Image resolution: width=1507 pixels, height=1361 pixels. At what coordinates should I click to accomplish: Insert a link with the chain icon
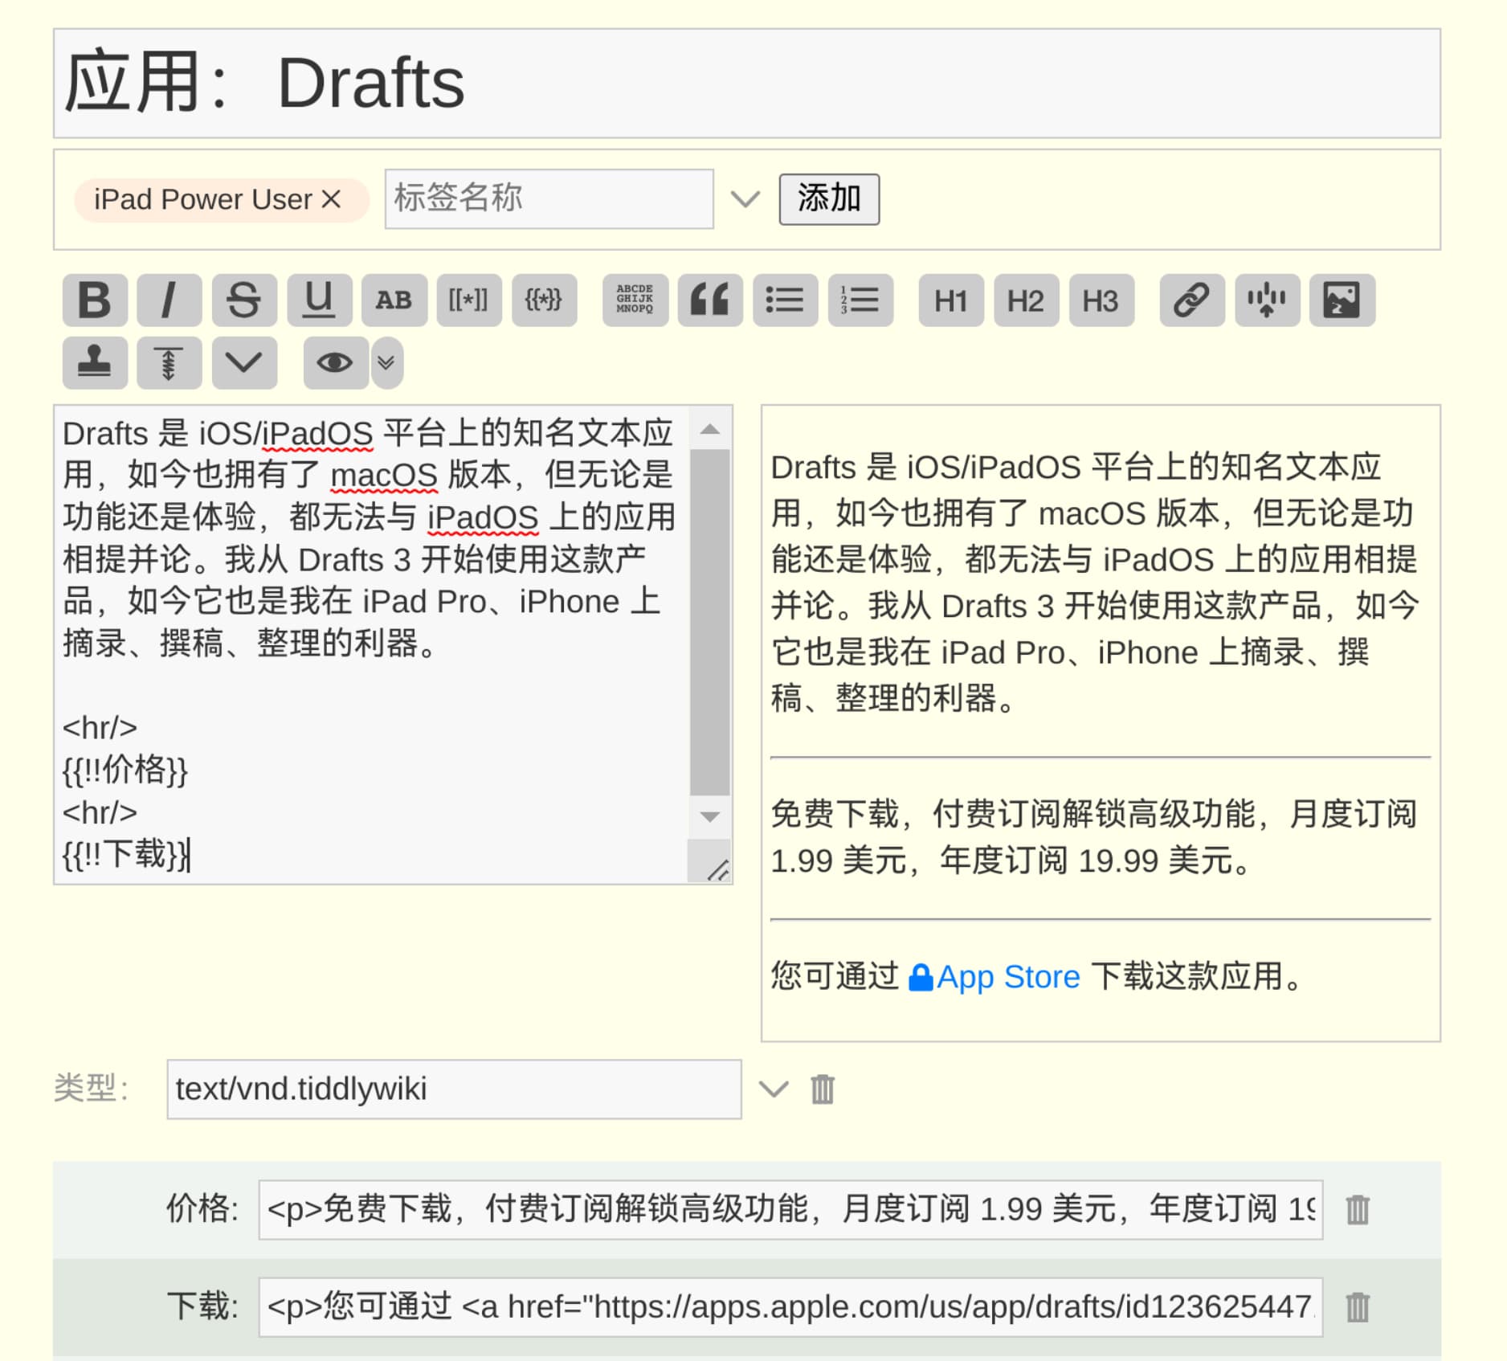point(1192,300)
